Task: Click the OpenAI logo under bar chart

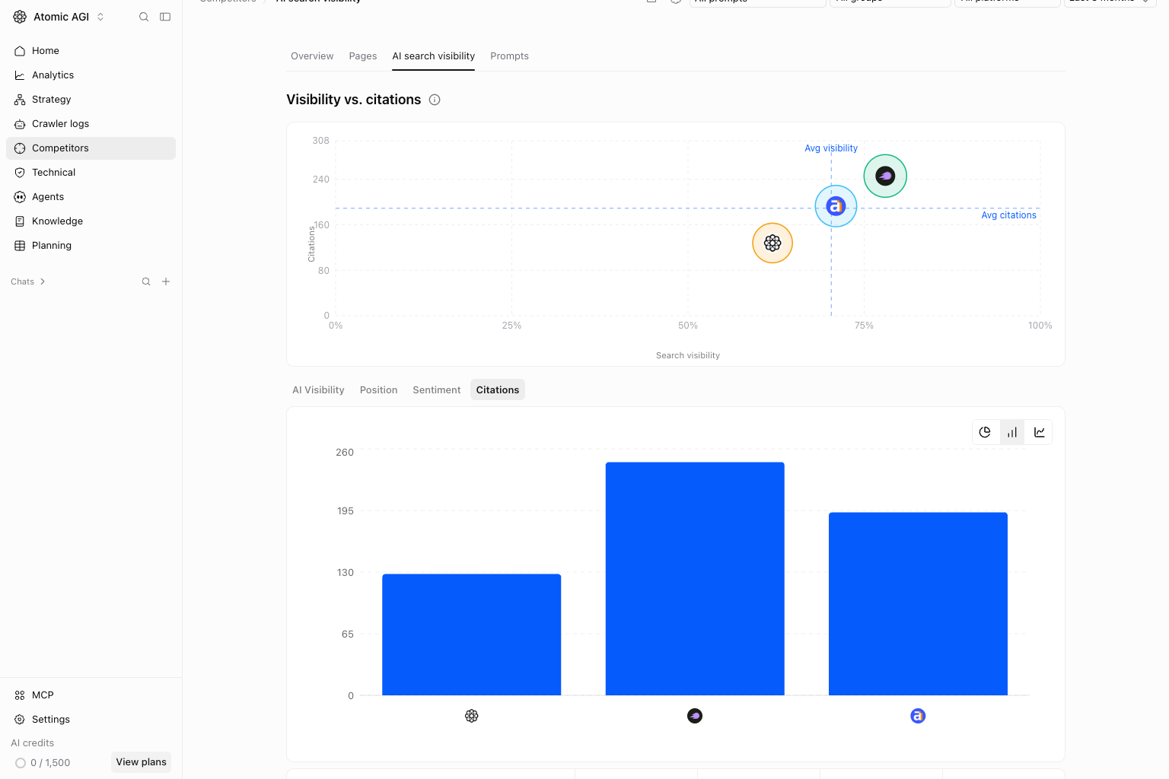Action: [x=472, y=716]
